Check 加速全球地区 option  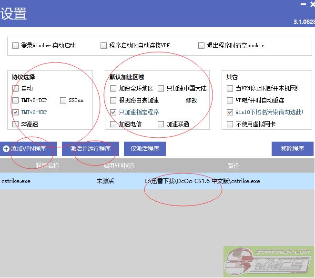pyautogui.click(x=113, y=89)
